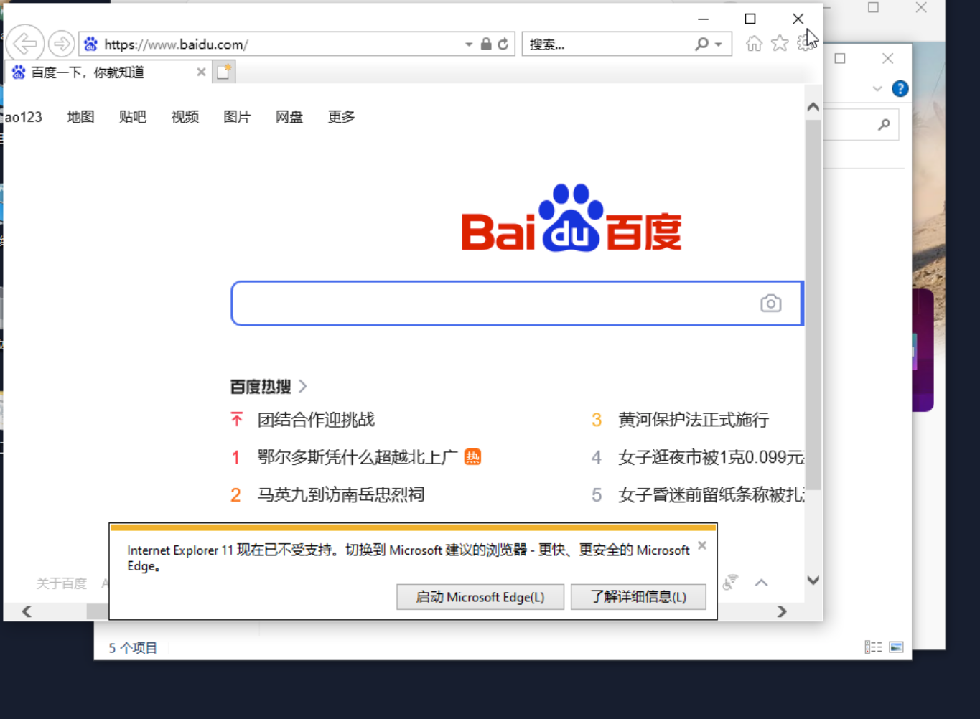Open the search provider dropdown arrow

click(x=718, y=44)
